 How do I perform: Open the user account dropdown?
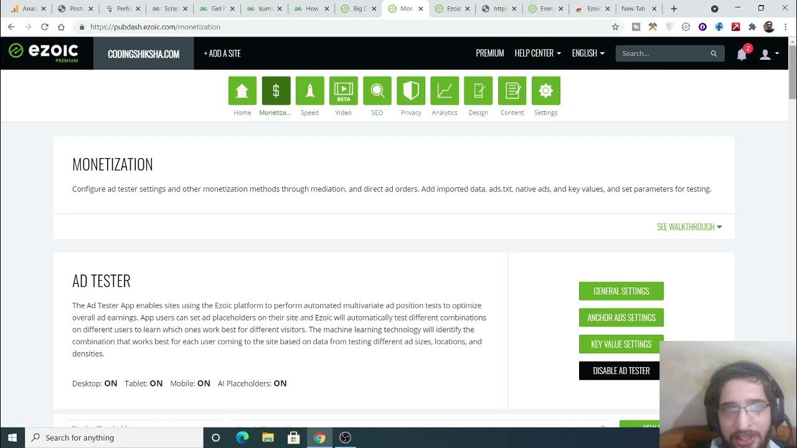(768, 54)
